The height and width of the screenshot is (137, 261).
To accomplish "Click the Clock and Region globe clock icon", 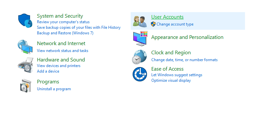I will [x=139, y=57].
